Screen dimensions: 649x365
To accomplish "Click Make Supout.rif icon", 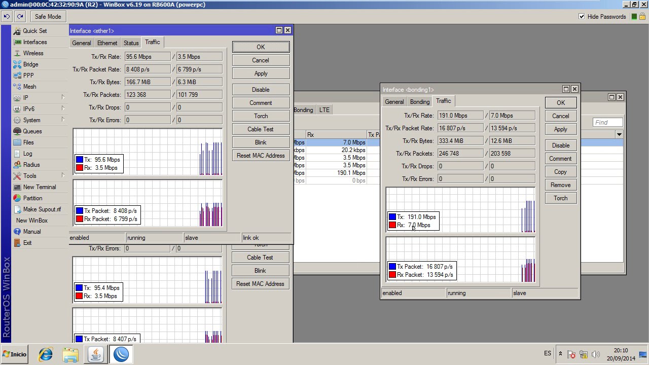I will click(17, 209).
